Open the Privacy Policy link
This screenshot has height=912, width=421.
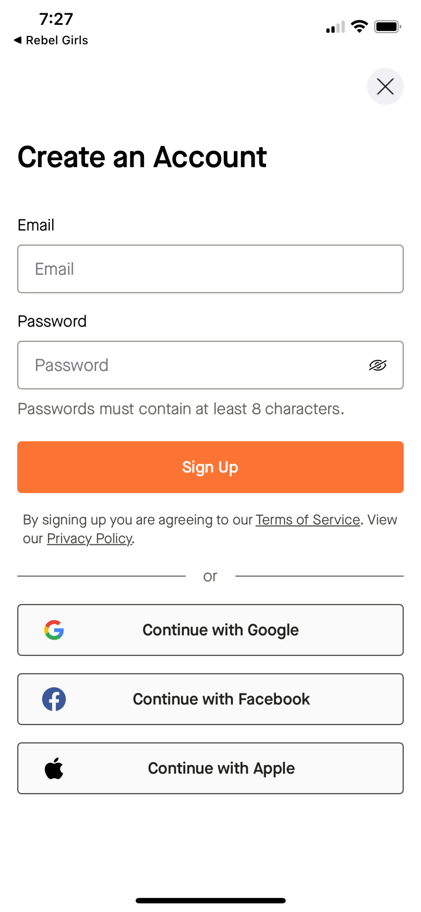[x=90, y=538]
